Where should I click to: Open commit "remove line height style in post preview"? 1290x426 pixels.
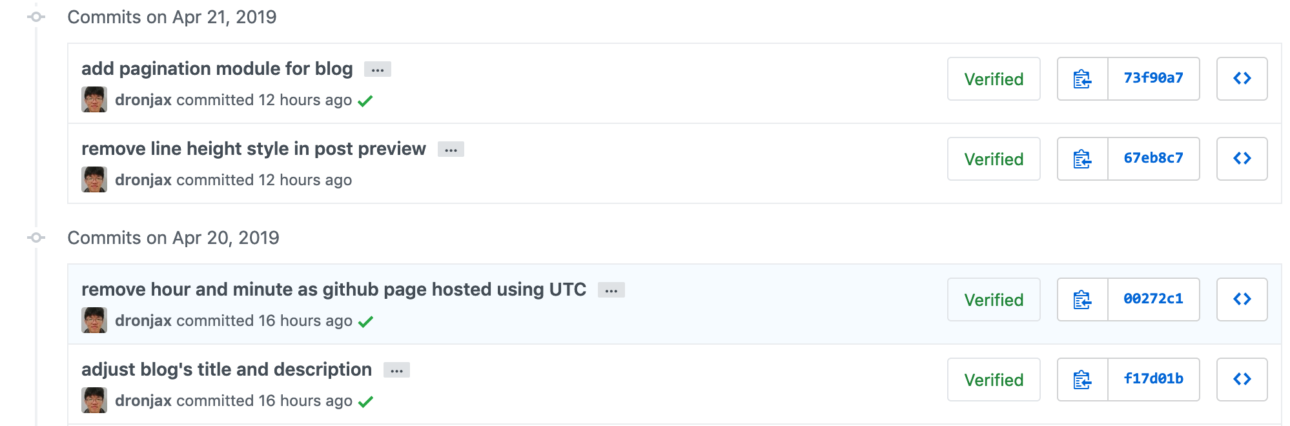coord(253,148)
